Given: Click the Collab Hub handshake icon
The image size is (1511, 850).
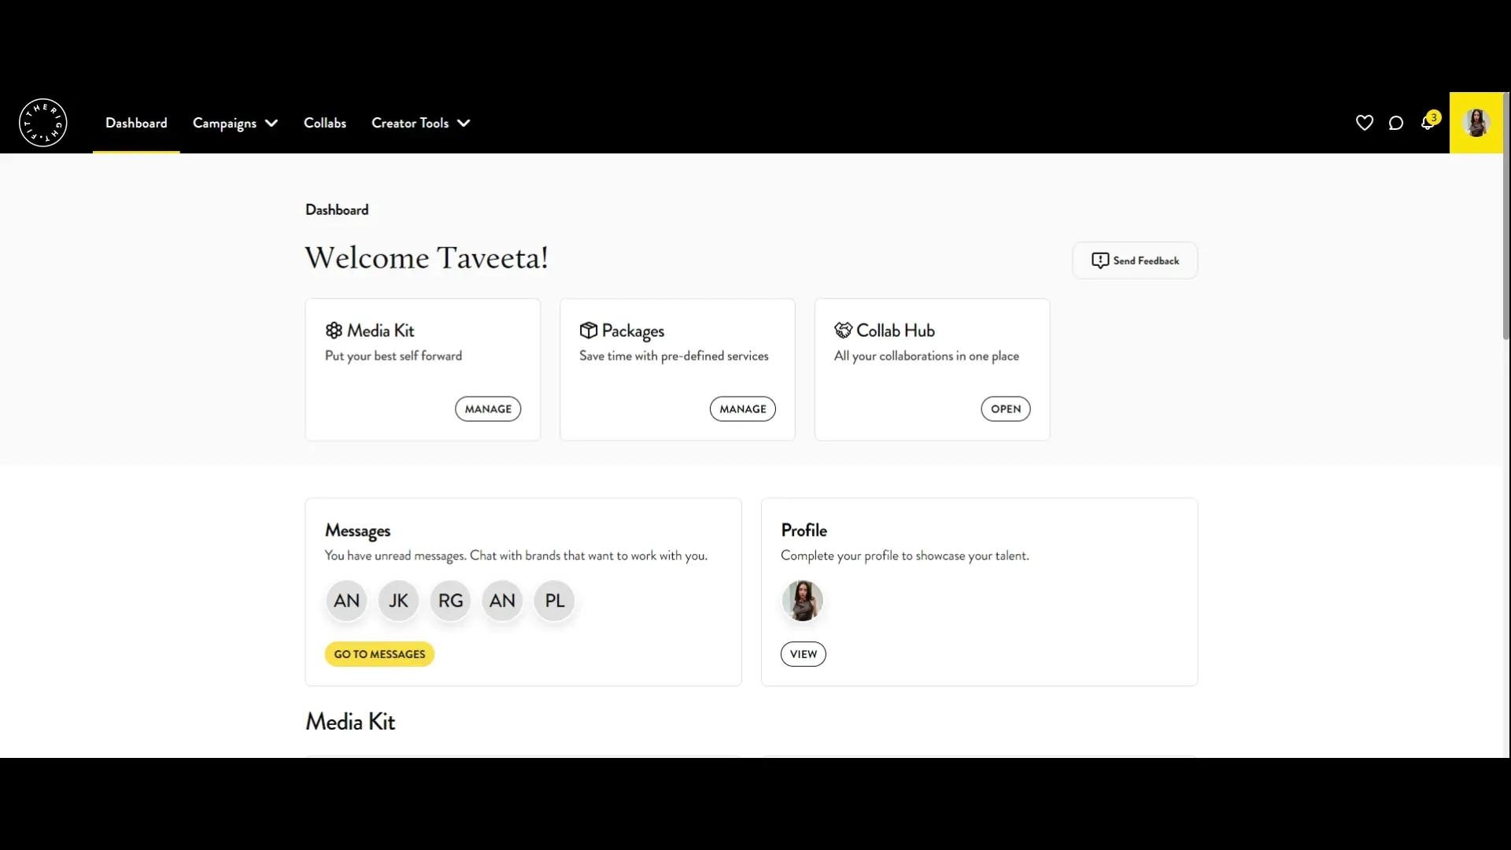Looking at the screenshot, I should 844,331.
